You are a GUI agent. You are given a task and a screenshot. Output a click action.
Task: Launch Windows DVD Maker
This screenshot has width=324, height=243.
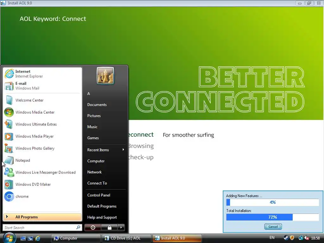click(42, 184)
